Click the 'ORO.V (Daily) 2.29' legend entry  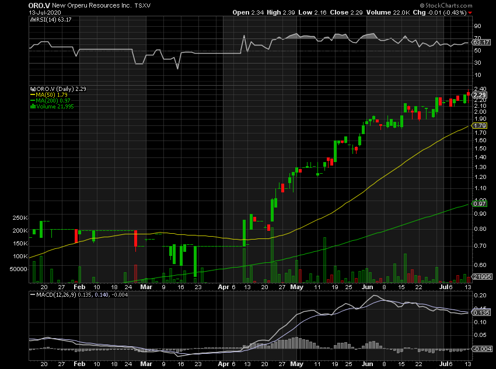click(x=61, y=89)
